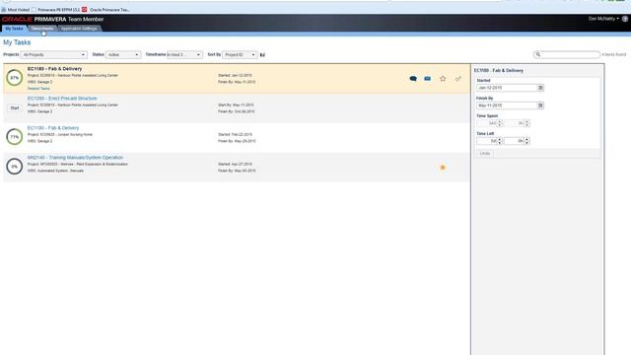Click Oracle Primavera Team Member logo
The image size is (631, 355).
(52, 19)
